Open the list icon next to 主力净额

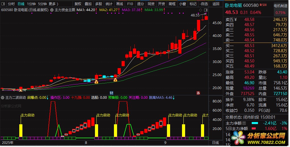(x=244, y=123)
